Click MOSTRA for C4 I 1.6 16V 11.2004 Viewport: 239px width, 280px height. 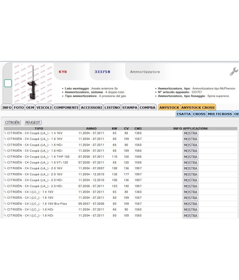point(190,198)
